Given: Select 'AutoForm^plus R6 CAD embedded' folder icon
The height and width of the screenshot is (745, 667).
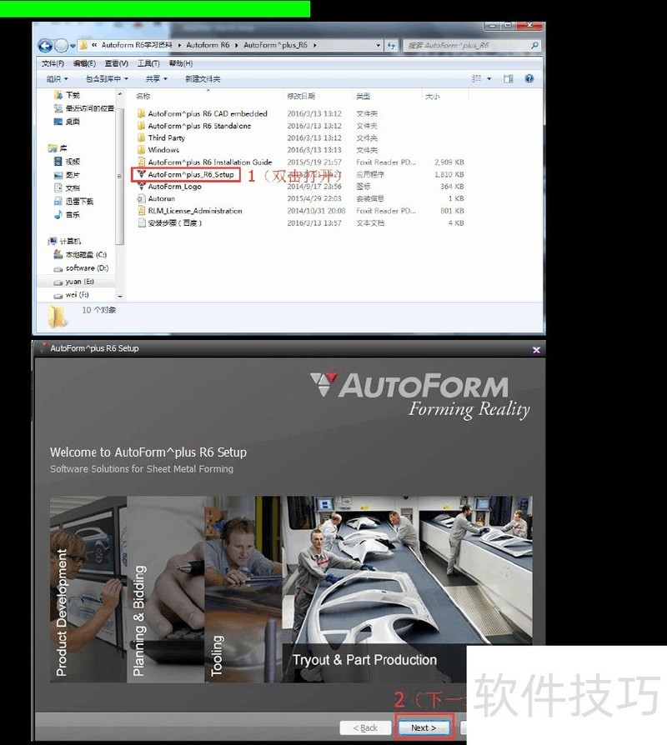Looking at the screenshot, I should [141, 113].
